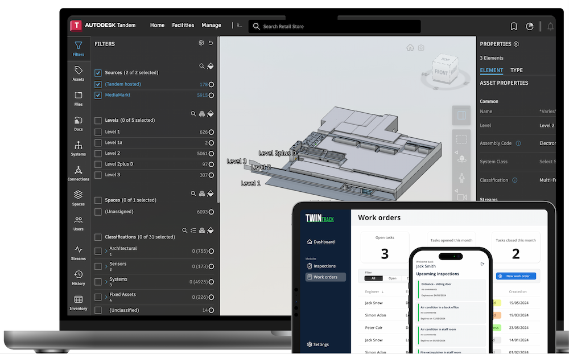Open the Assets sidebar panel
This screenshot has height=354, width=569.
coord(79,73)
